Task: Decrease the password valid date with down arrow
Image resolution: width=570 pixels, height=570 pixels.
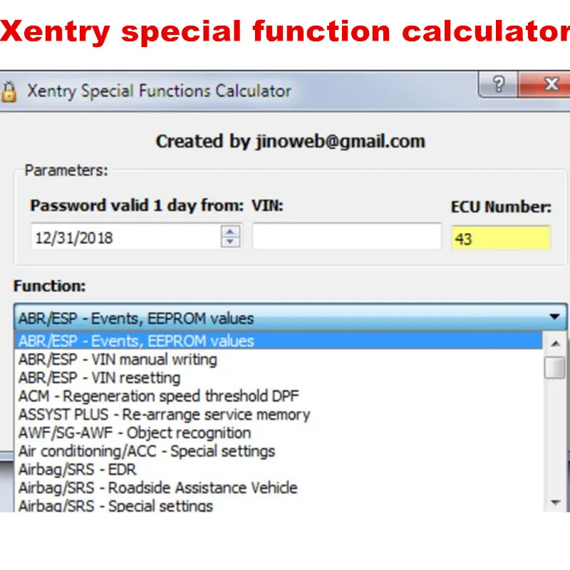Action: pyautogui.click(x=230, y=242)
